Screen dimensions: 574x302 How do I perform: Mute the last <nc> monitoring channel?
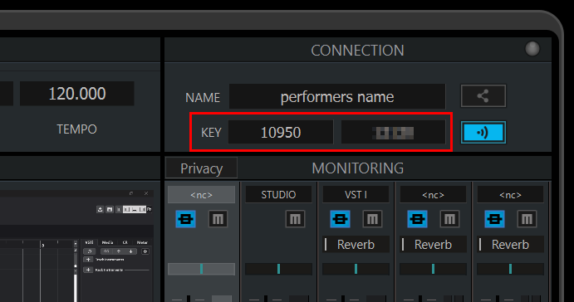click(x=527, y=219)
